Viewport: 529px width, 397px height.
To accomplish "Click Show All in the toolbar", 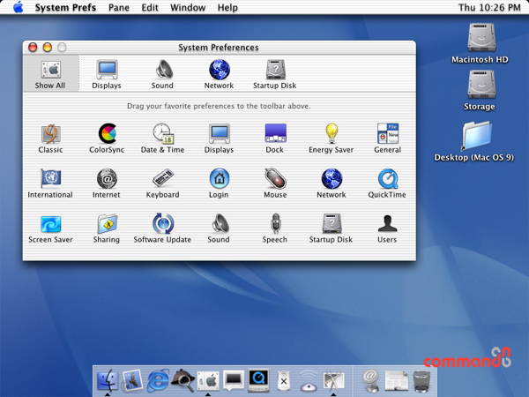I will (x=50, y=74).
